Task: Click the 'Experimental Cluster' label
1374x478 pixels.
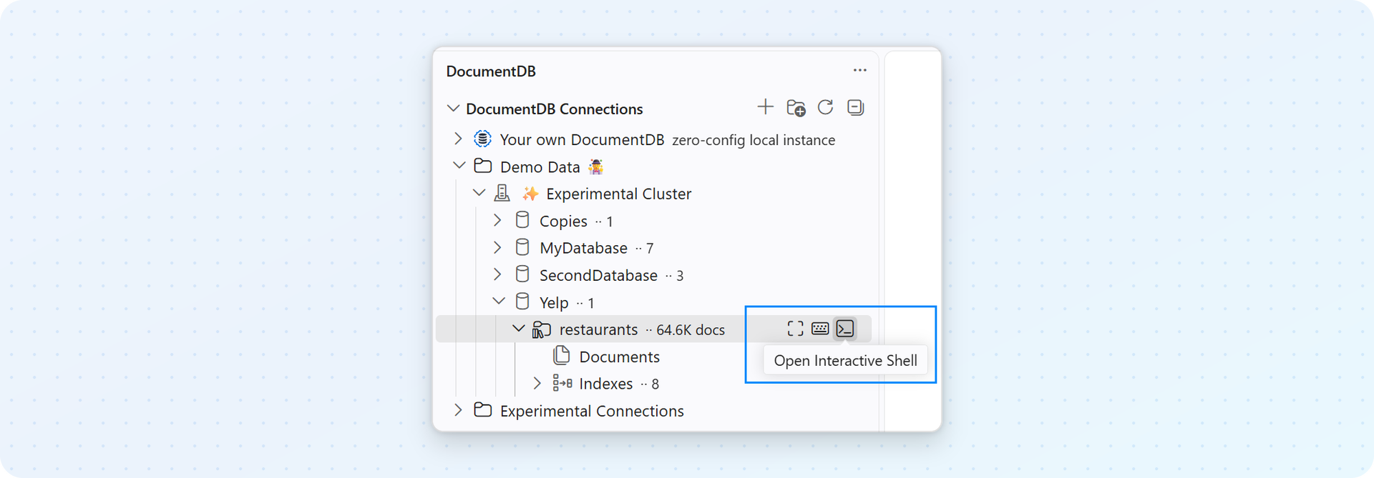Action: [x=618, y=194]
